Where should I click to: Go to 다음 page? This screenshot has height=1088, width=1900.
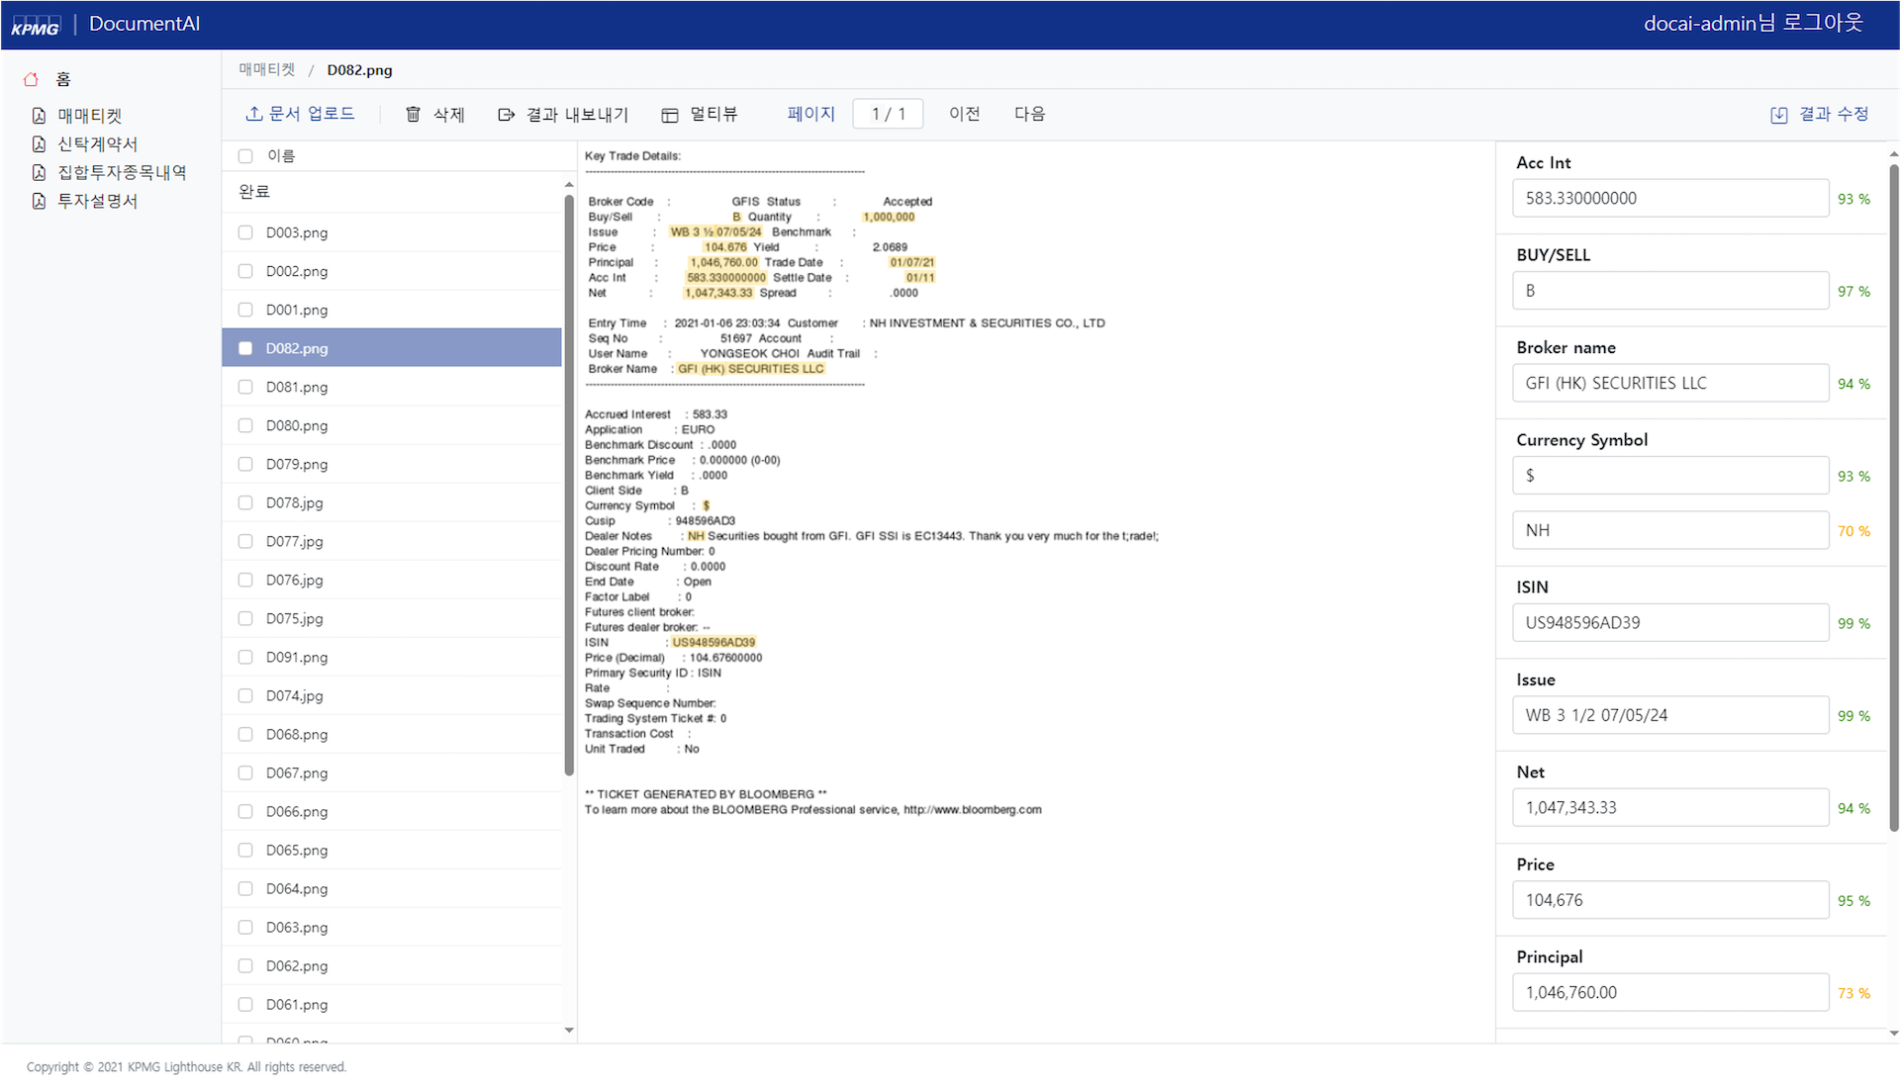coord(1029,114)
